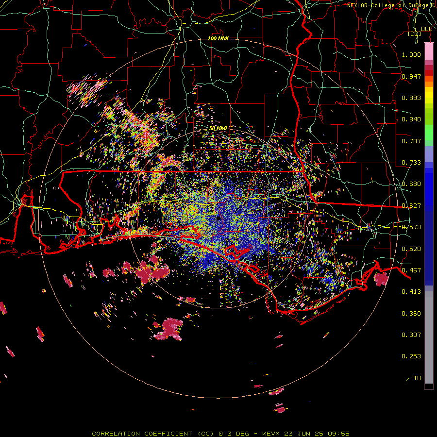Select the 0.520 scale value
This screenshot has width=437, height=437.
click(411, 249)
